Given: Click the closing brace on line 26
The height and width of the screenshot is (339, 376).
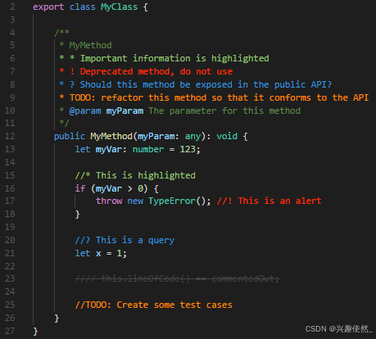Looking at the screenshot, I should point(57,318).
